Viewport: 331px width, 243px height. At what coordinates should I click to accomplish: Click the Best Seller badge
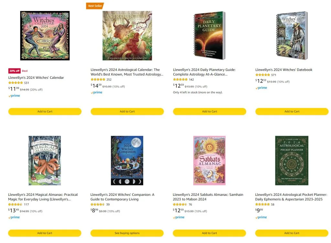tap(95, 6)
